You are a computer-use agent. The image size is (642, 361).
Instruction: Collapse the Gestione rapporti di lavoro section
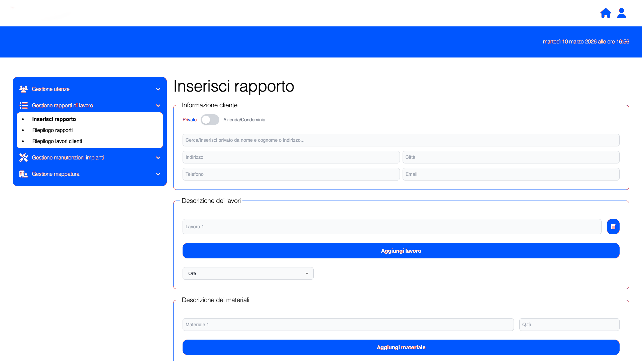tap(158, 105)
